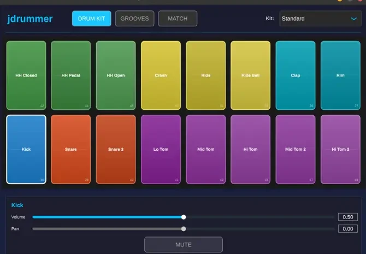366x254 pixels.
Task: Click the Volume label
Action: tap(18, 217)
